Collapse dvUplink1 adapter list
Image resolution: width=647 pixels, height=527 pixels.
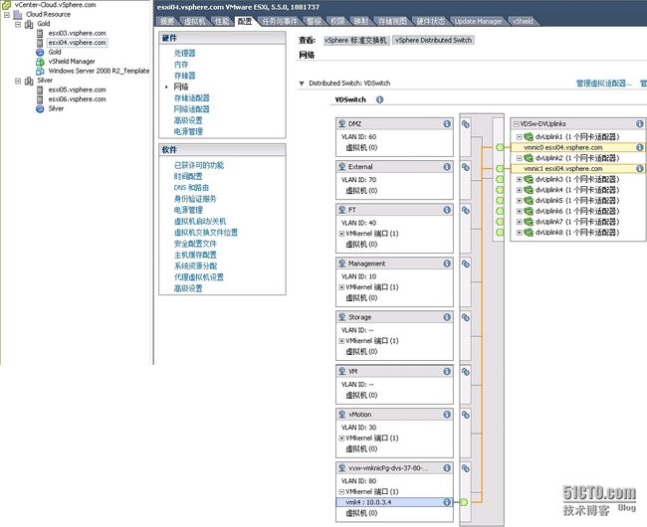coord(520,137)
